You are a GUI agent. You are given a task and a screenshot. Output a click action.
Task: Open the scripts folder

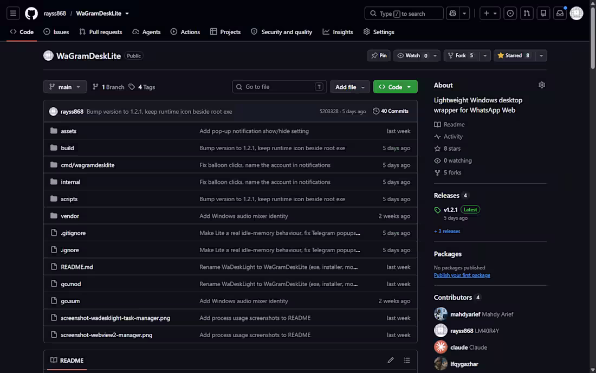[x=69, y=199]
